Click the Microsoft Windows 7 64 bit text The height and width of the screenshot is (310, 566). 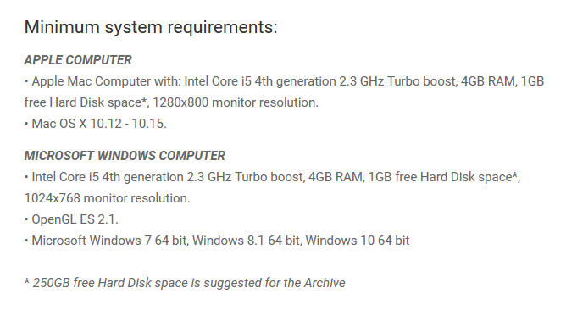(x=109, y=241)
